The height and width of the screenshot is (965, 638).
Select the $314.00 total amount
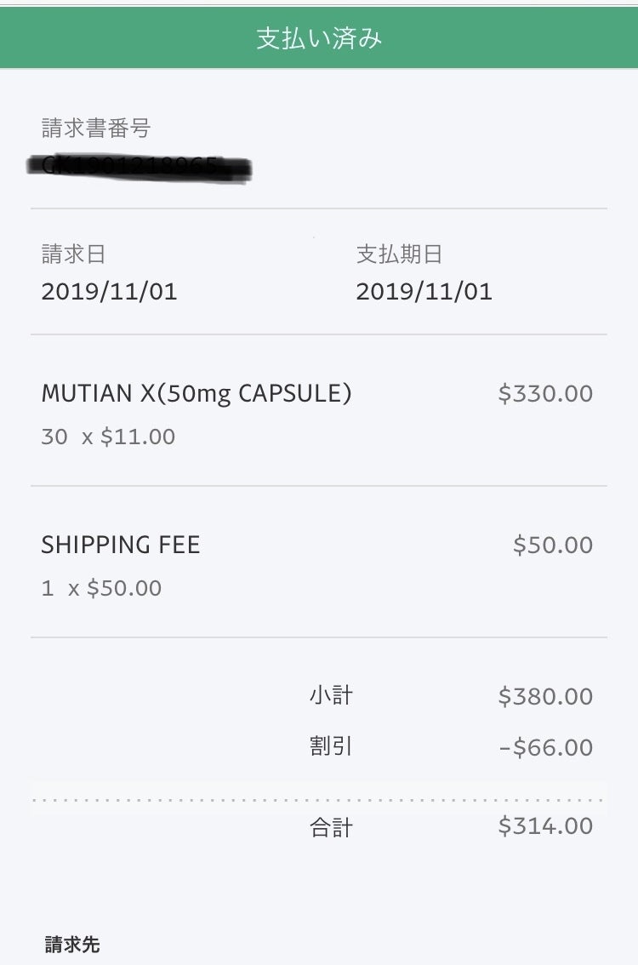click(x=545, y=826)
